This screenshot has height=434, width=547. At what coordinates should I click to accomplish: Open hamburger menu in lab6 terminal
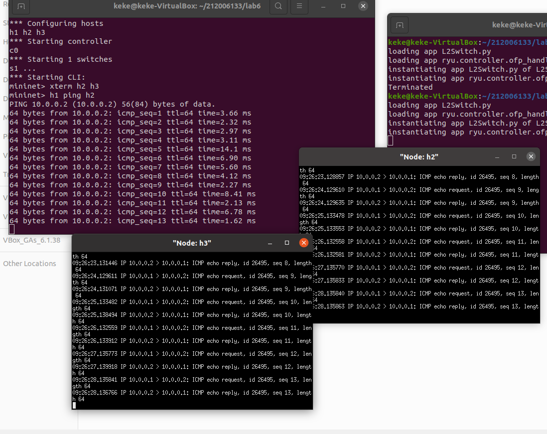point(299,6)
